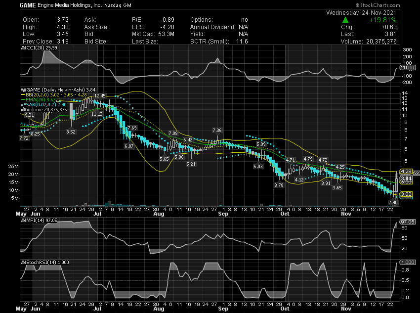
Task: Click the CCI(20) 29.99 indicator title
Action: (x=42, y=47)
